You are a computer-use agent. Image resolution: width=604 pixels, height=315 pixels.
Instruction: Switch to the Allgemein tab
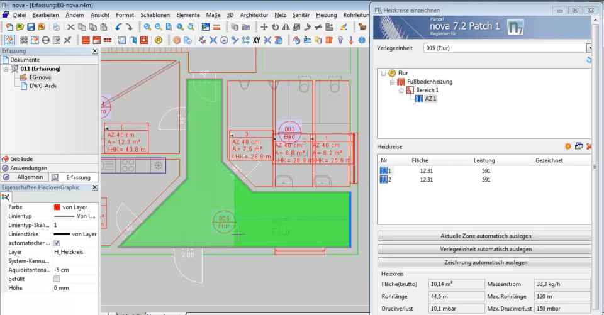point(25,177)
